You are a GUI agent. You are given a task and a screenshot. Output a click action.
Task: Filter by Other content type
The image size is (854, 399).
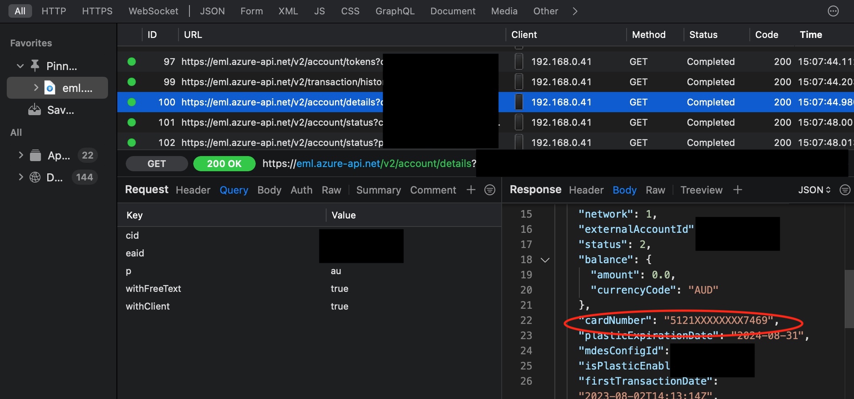click(546, 11)
